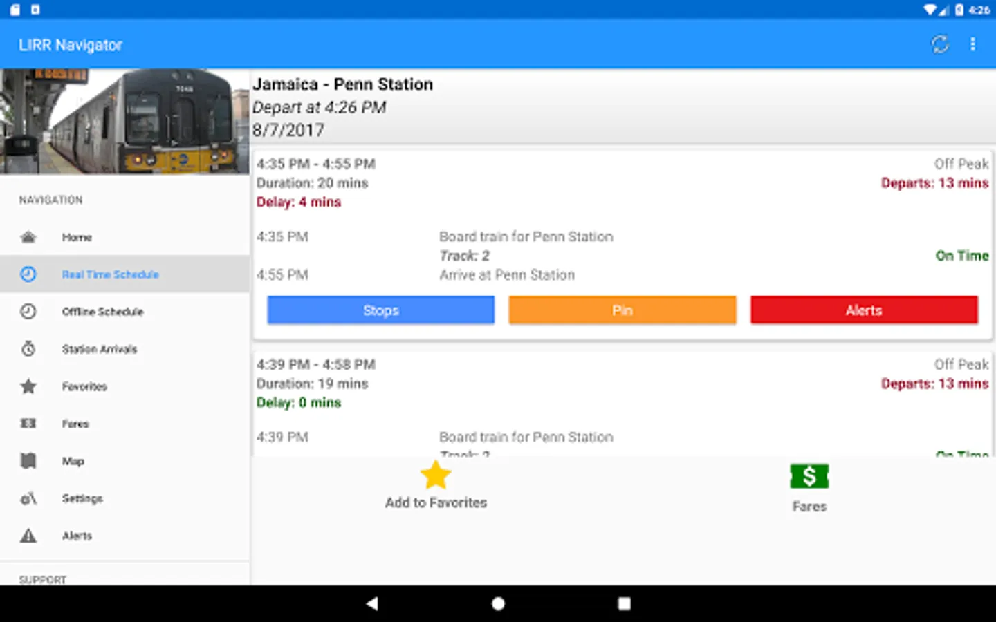996x622 pixels.
Task: Tap the green dollar Fares icon
Action: click(x=809, y=477)
